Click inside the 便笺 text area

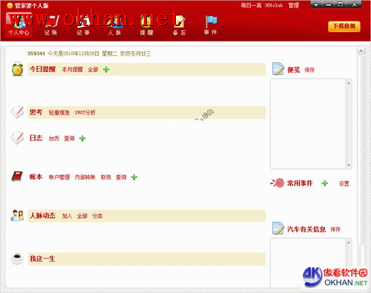[308, 124]
